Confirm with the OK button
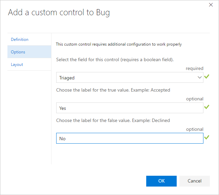Screen dimensions: 219x195 click(161, 181)
